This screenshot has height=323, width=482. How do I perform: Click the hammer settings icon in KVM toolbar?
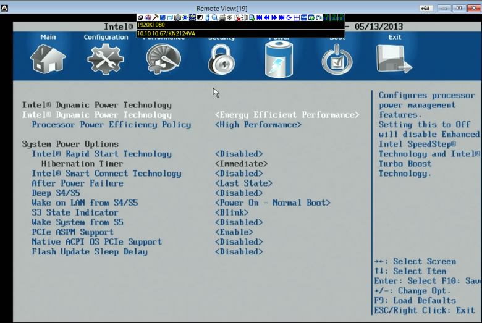coord(155,17)
